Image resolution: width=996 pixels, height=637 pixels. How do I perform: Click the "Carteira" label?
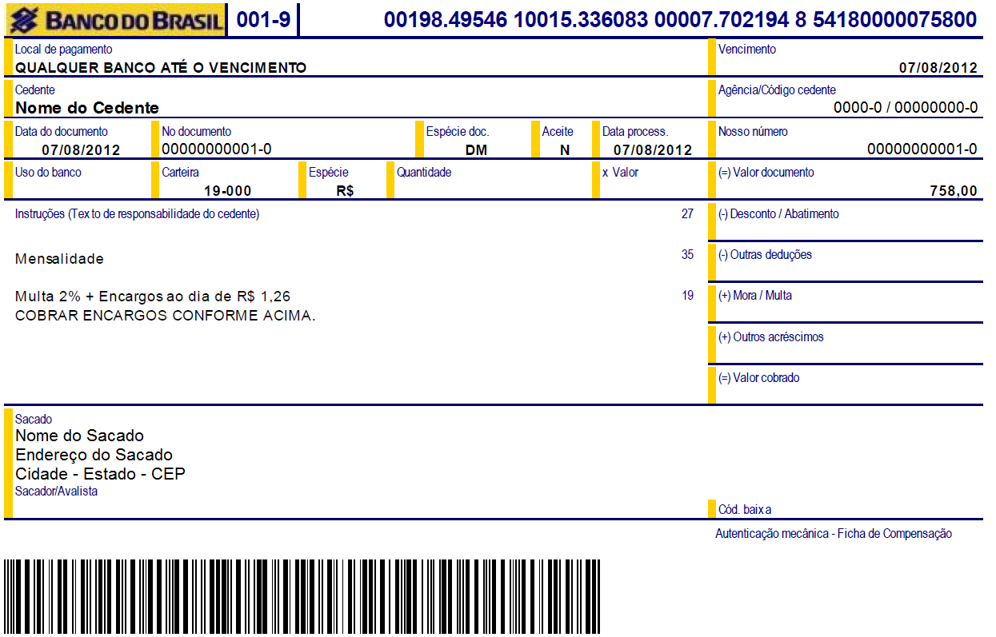click(x=181, y=172)
